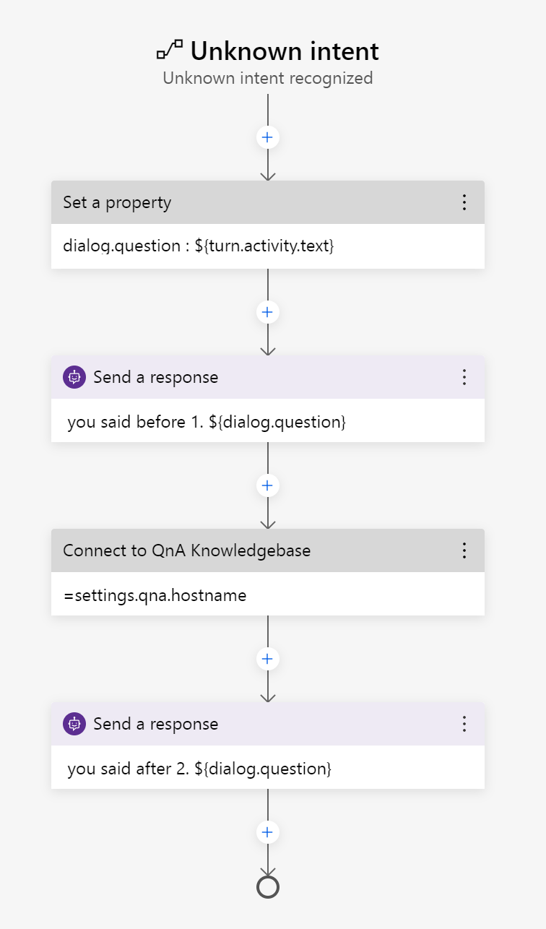Viewport: 546px width, 929px height.
Task: Click the bot icon on 'you said before' response
Action: 74,377
